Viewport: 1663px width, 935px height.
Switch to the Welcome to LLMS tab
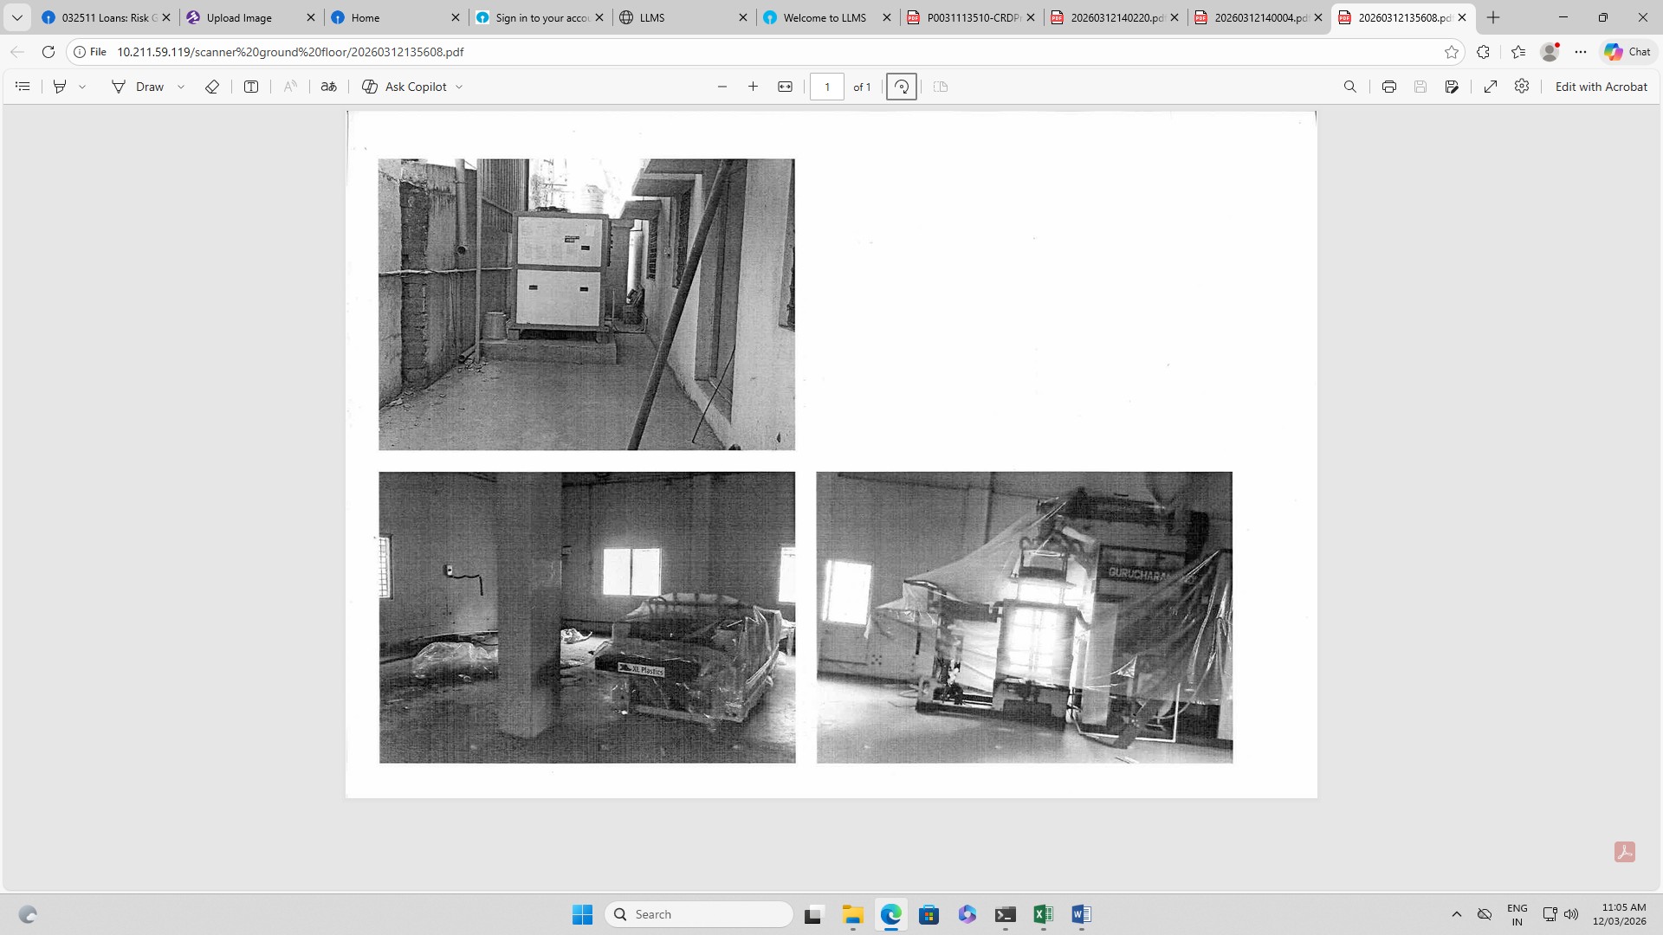[x=828, y=17]
